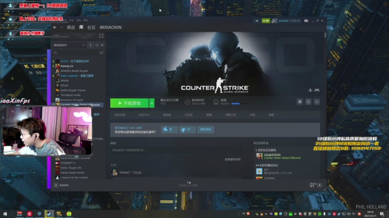Select The Beast Inside in game list

(70, 95)
